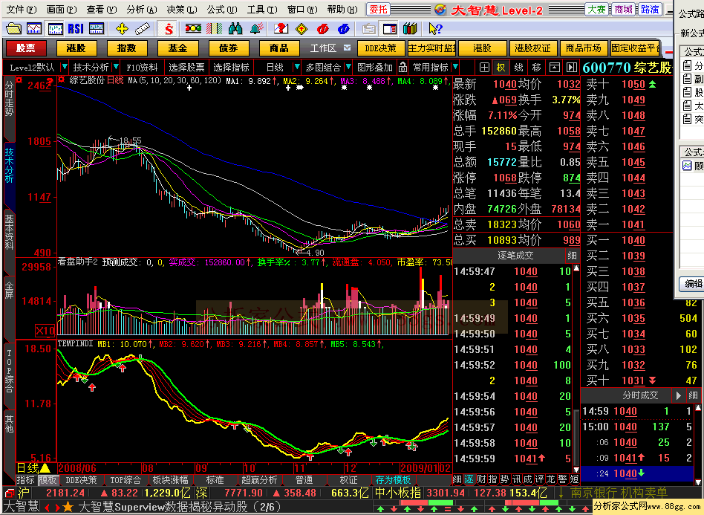
Task: Toggle the padlock icon beside 图形叠加
Action: point(402,68)
